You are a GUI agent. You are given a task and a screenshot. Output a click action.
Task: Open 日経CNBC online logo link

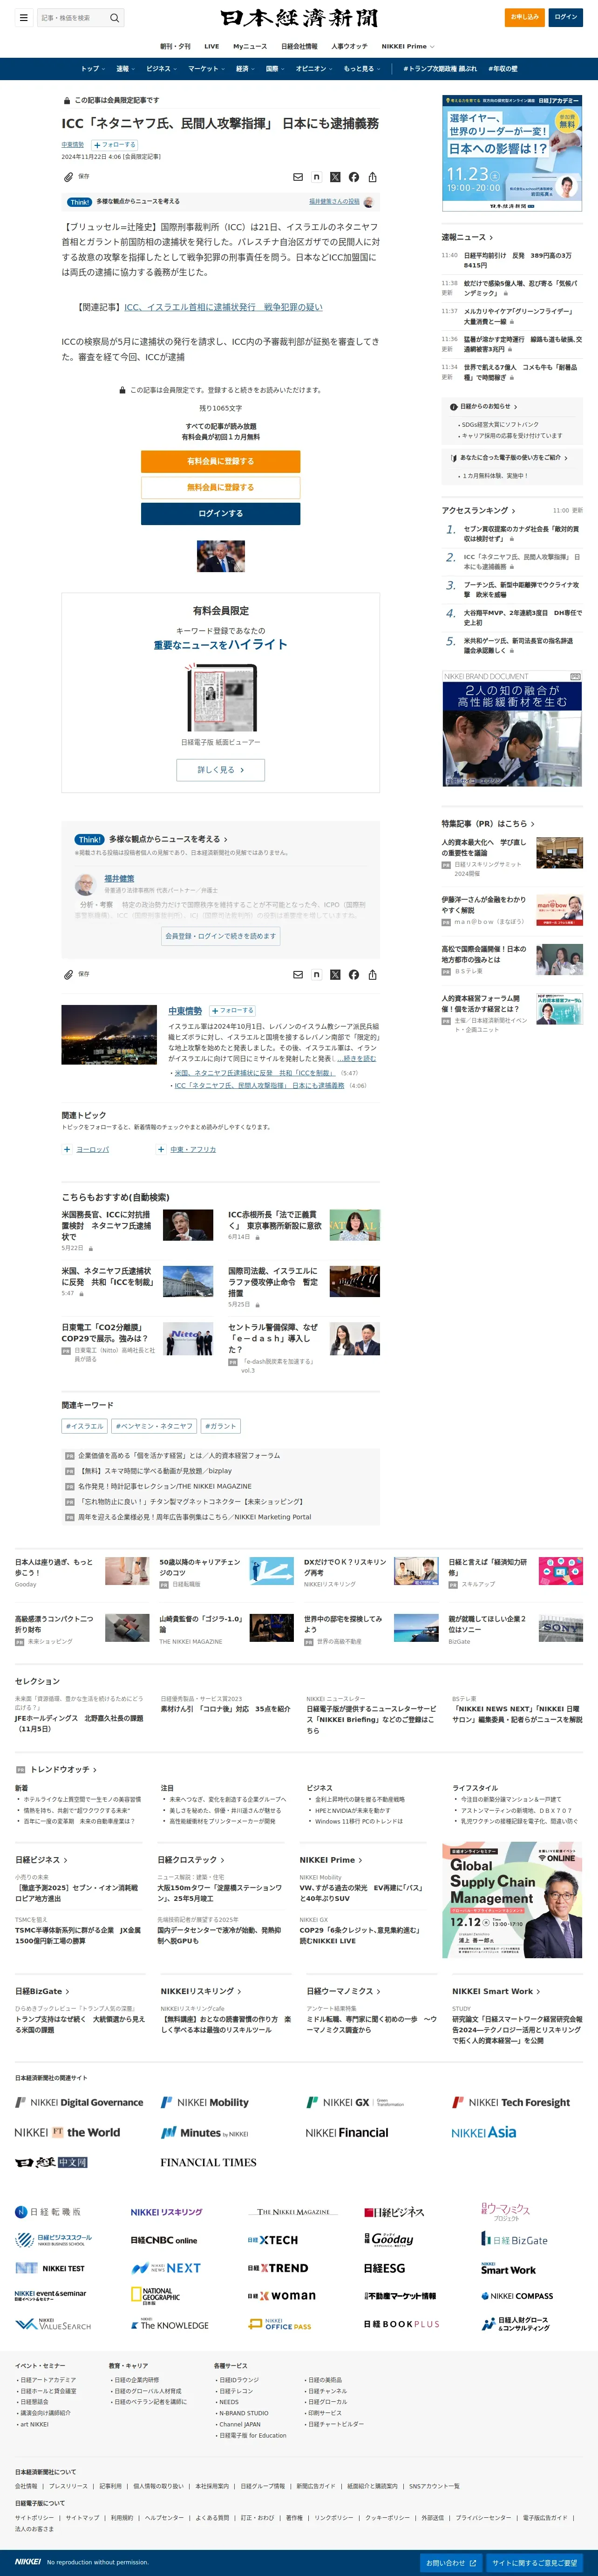164,2240
